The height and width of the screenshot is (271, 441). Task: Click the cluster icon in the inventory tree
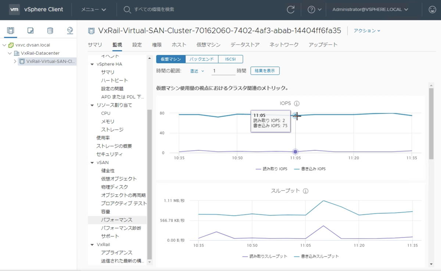[x=22, y=61]
